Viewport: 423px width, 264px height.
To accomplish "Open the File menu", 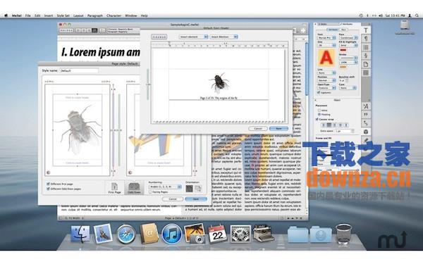I will [27, 15].
